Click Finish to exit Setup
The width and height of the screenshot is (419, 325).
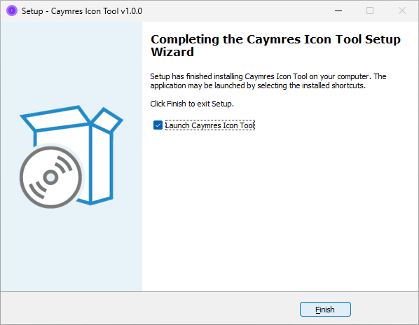click(325, 310)
